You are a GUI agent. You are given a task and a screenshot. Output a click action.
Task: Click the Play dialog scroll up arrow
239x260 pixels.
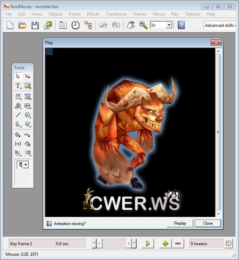click(x=218, y=51)
